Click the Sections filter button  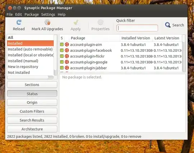32,85
